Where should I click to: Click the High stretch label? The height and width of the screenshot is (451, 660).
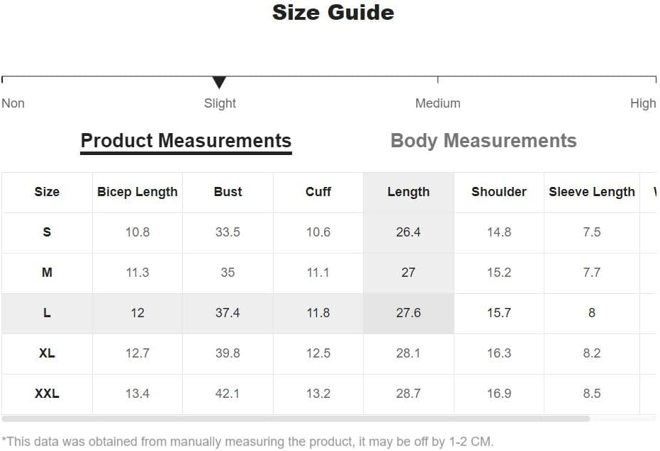[x=643, y=103]
